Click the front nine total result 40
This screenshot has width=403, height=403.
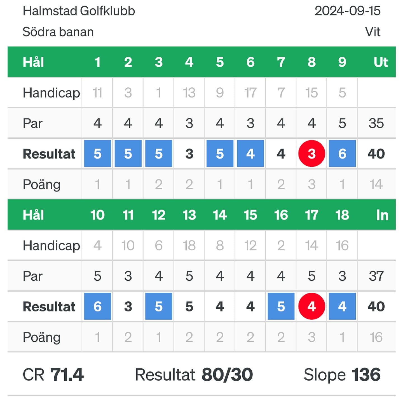click(376, 154)
